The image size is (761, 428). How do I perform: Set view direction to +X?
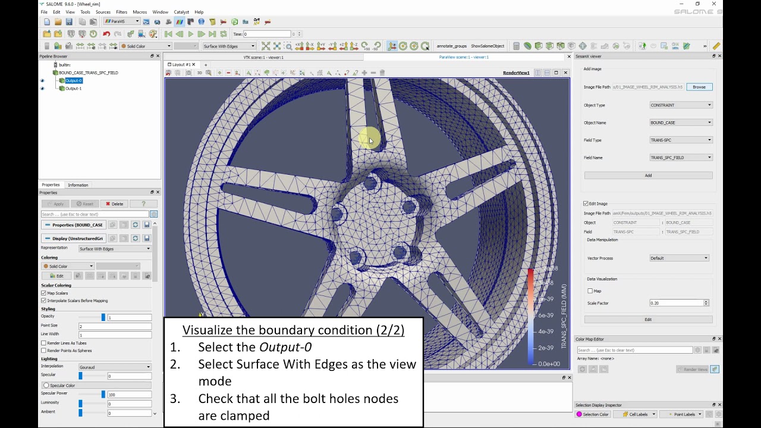[299, 46]
